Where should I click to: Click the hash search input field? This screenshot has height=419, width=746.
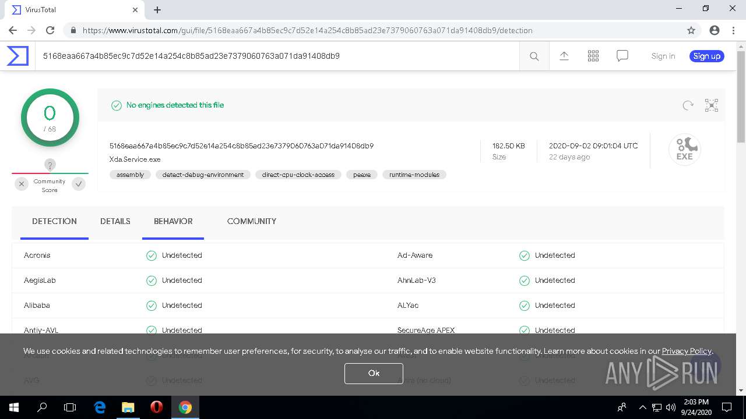(x=277, y=56)
